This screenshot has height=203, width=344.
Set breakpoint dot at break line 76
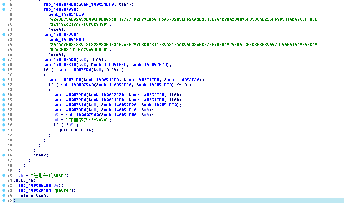pyautogui.click(x=4, y=155)
